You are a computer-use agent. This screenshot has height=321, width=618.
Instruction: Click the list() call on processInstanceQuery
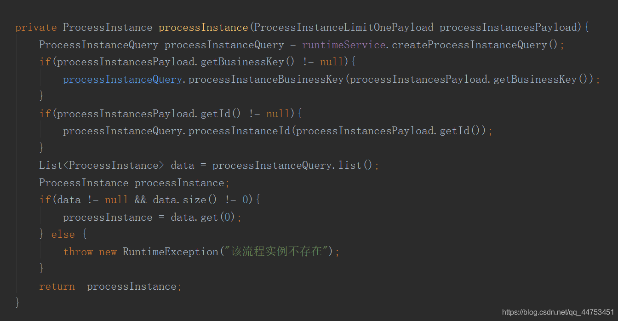tap(355, 166)
